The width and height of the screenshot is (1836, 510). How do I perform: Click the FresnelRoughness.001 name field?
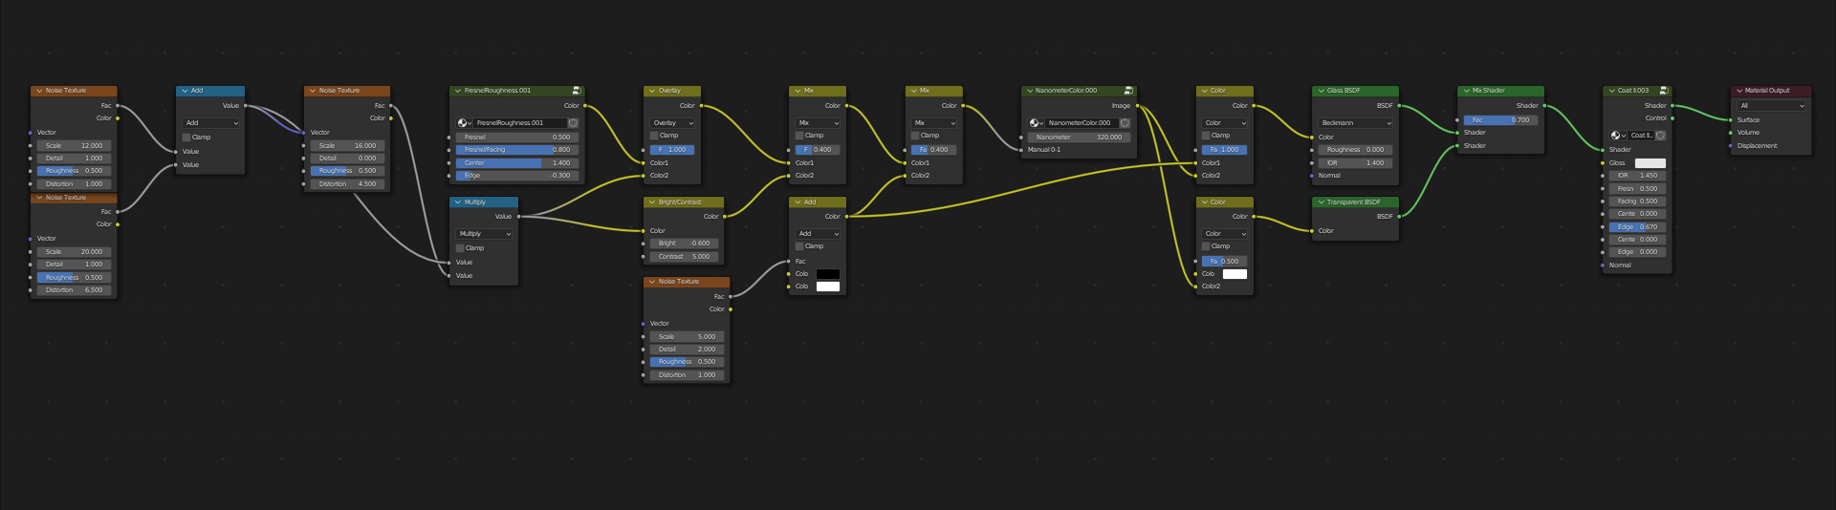pos(520,123)
